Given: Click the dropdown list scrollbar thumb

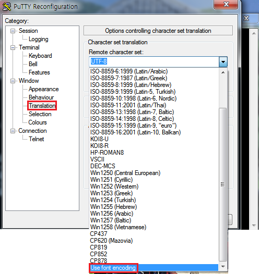Looking at the screenshot, I should [223, 185].
